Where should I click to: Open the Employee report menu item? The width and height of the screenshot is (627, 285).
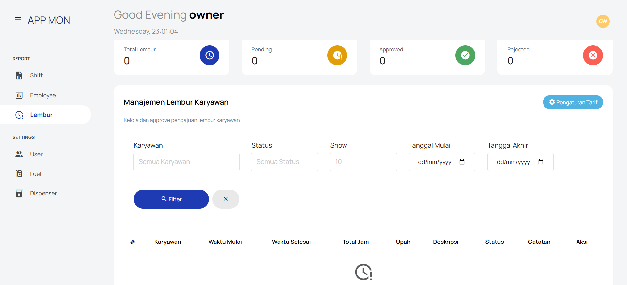(43, 95)
